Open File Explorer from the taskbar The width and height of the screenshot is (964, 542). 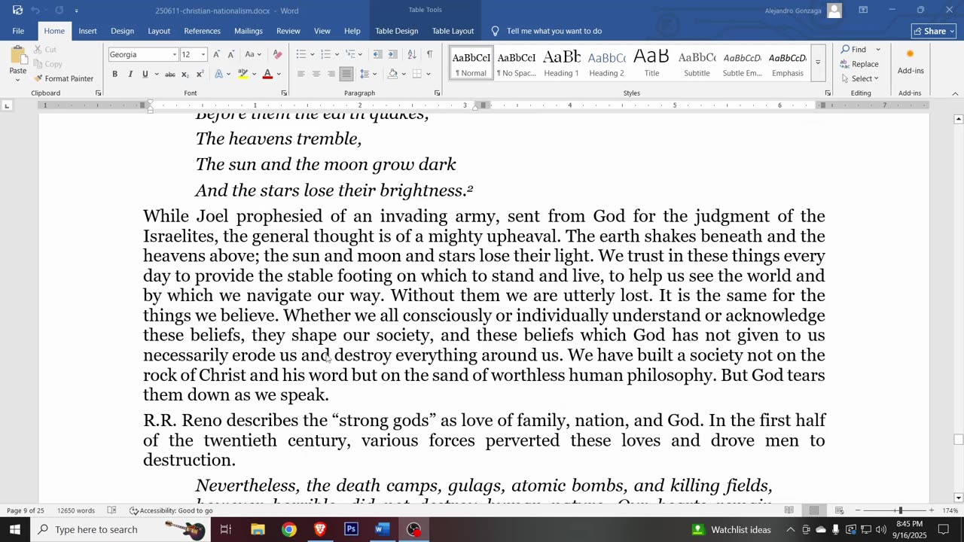click(258, 529)
